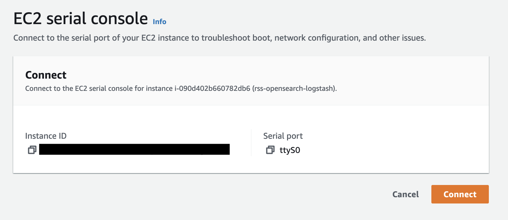Click blank page background left of Cancel
The height and width of the screenshot is (220, 508).
click(198, 194)
